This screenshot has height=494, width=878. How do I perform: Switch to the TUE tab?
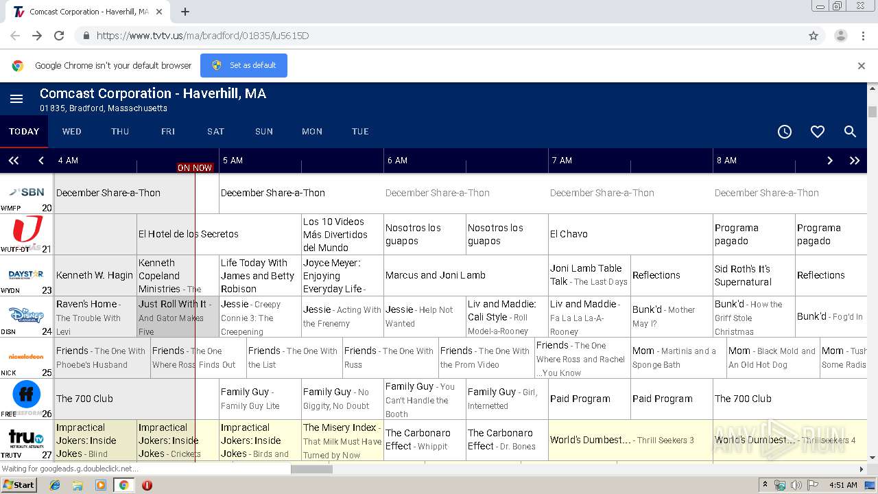click(360, 132)
